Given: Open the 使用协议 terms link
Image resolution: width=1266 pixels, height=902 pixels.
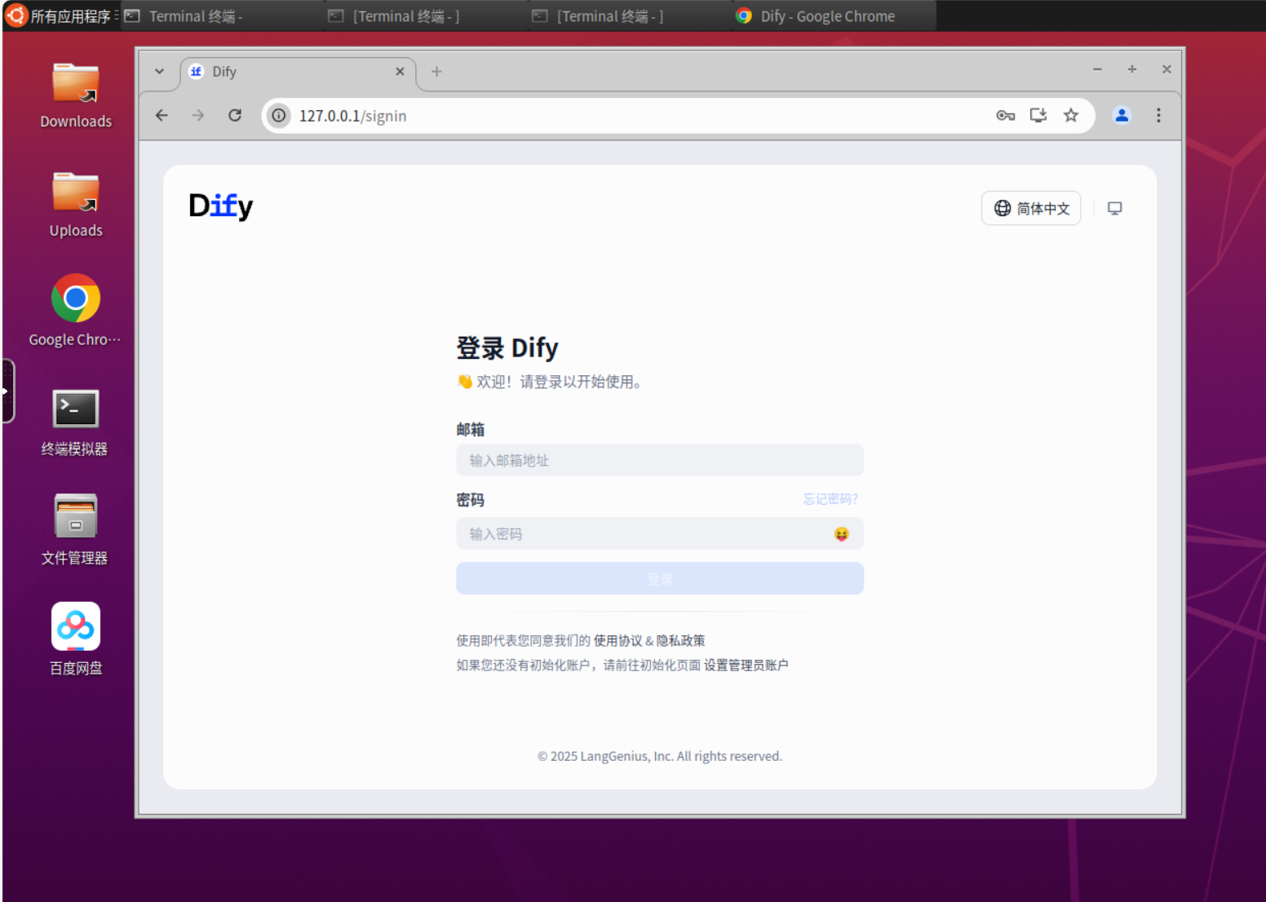Looking at the screenshot, I should 618,640.
